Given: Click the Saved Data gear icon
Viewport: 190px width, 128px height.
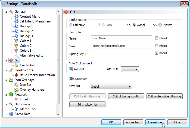Looking at the screenshot, I should click(x=11, y=114).
